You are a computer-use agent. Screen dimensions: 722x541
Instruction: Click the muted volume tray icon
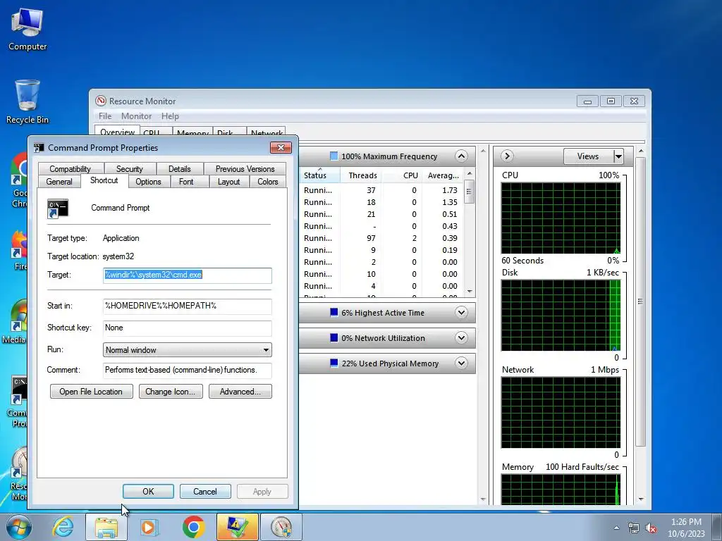[x=651, y=528]
